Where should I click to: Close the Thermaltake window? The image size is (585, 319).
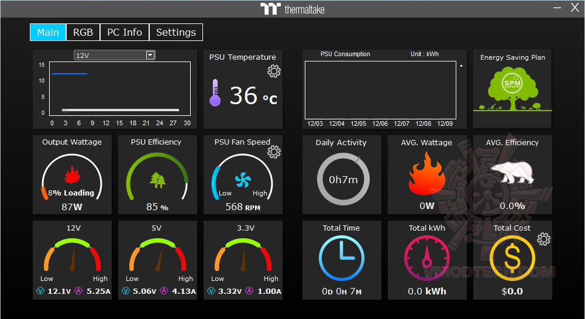(574, 8)
